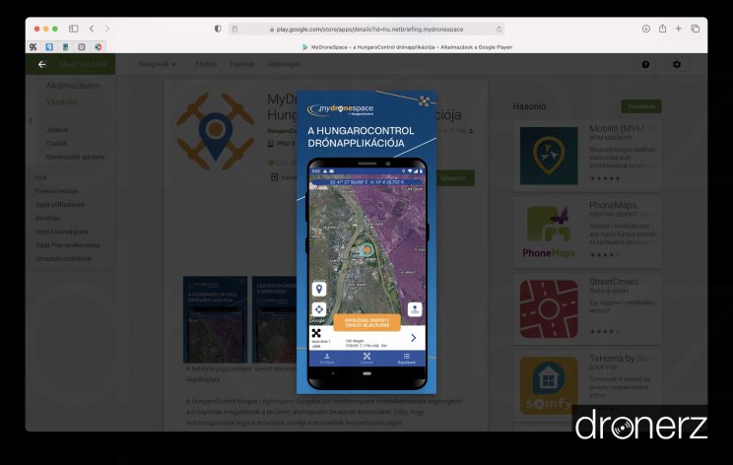Click the Hasonló section heading

click(x=529, y=106)
